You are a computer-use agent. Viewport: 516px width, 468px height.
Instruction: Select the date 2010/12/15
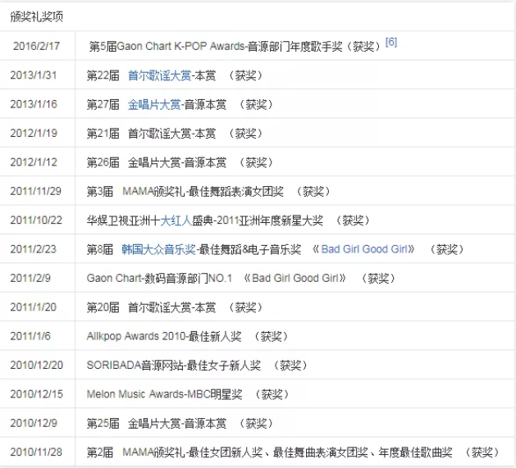[x=36, y=394]
